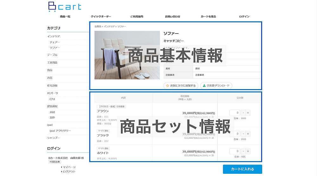
Task: Increase ブラウン quantity with plus button
Action: point(248,113)
